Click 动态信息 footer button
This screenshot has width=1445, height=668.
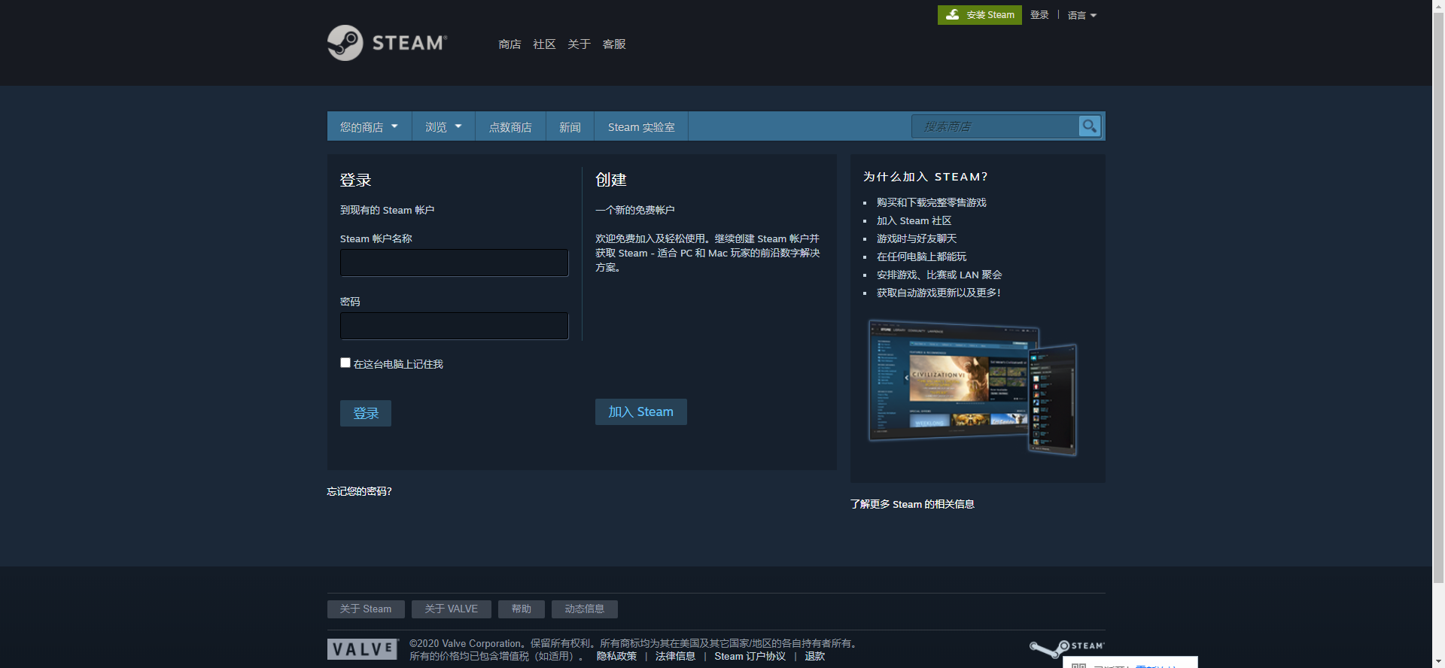(x=585, y=609)
